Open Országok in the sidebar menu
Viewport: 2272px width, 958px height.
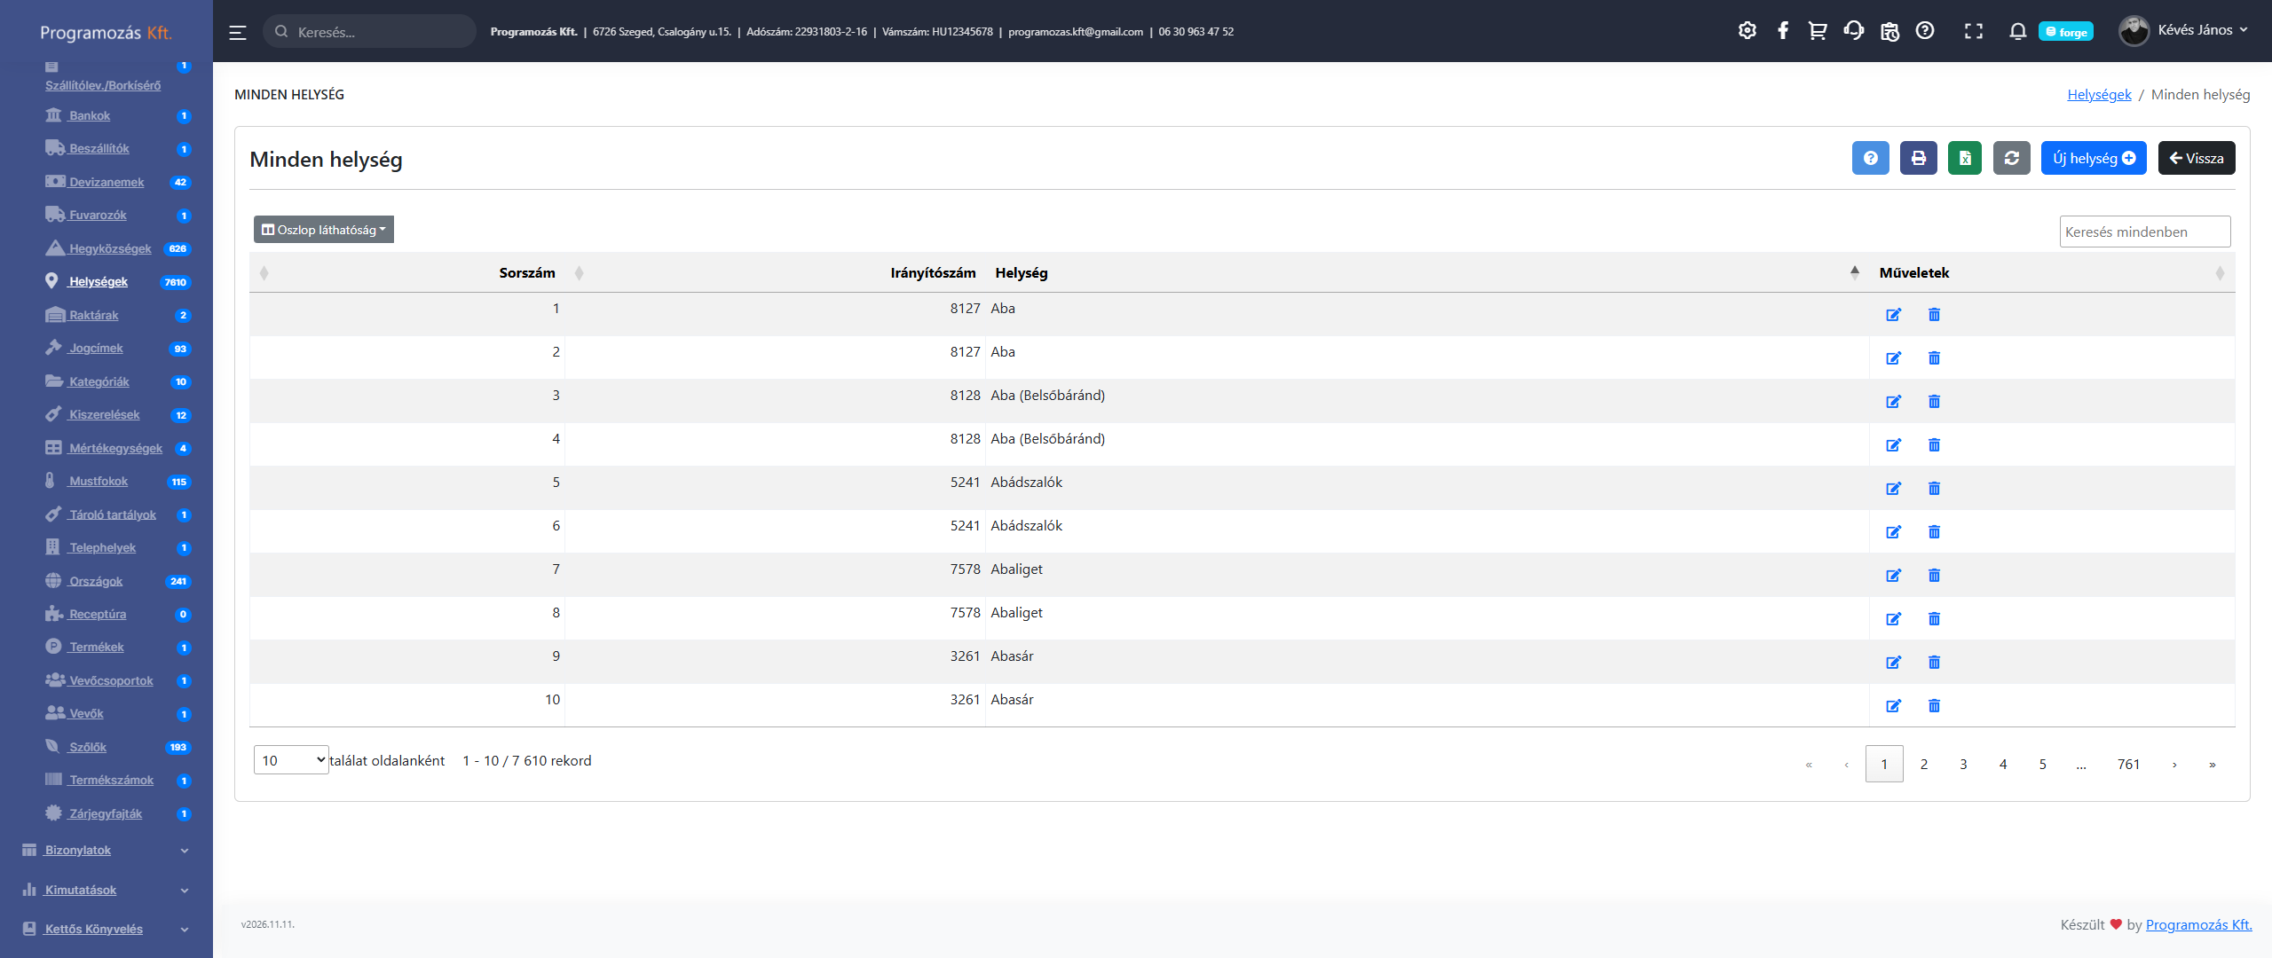[x=96, y=581]
